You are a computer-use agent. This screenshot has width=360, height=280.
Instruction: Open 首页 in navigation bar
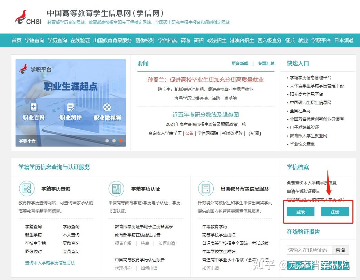pyautogui.click(x=17, y=40)
